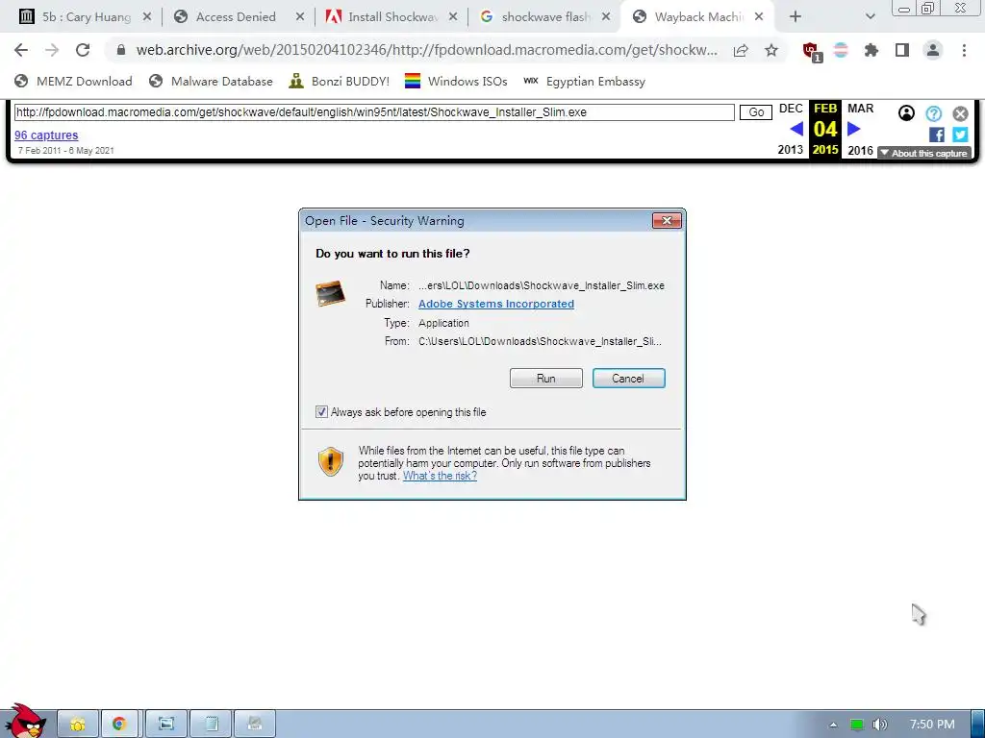Click the Wayback Machine URL input field
Image resolution: width=985 pixels, height=738 pixels.
(374, 112)
